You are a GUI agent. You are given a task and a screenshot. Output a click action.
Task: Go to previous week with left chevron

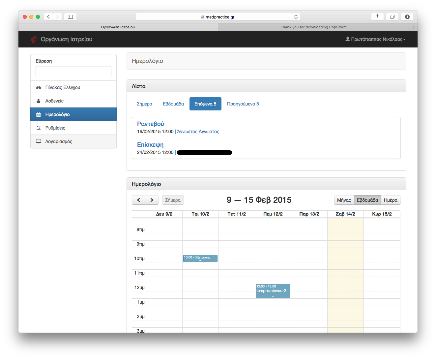click(138, 200)
